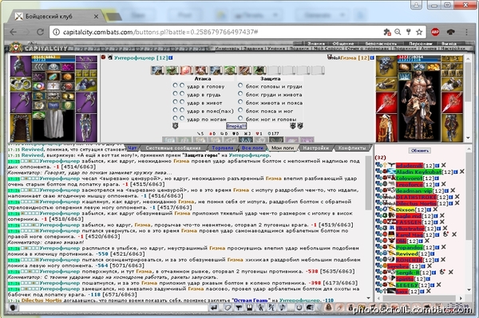This screenshot has height=318, width=479.
Task: Click the browser back arrow
Action: 13,32
